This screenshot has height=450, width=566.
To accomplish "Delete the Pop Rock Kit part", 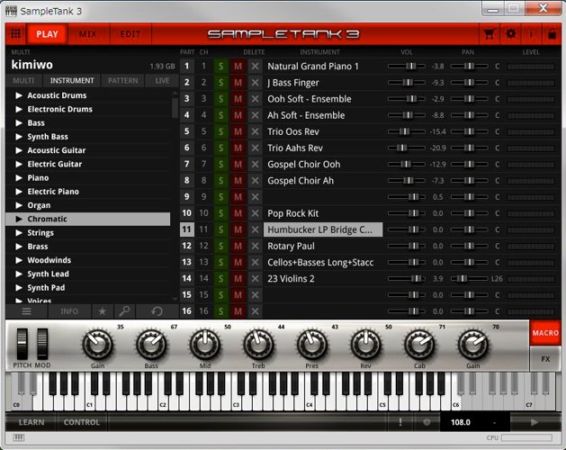I will (x=255, y=213).
